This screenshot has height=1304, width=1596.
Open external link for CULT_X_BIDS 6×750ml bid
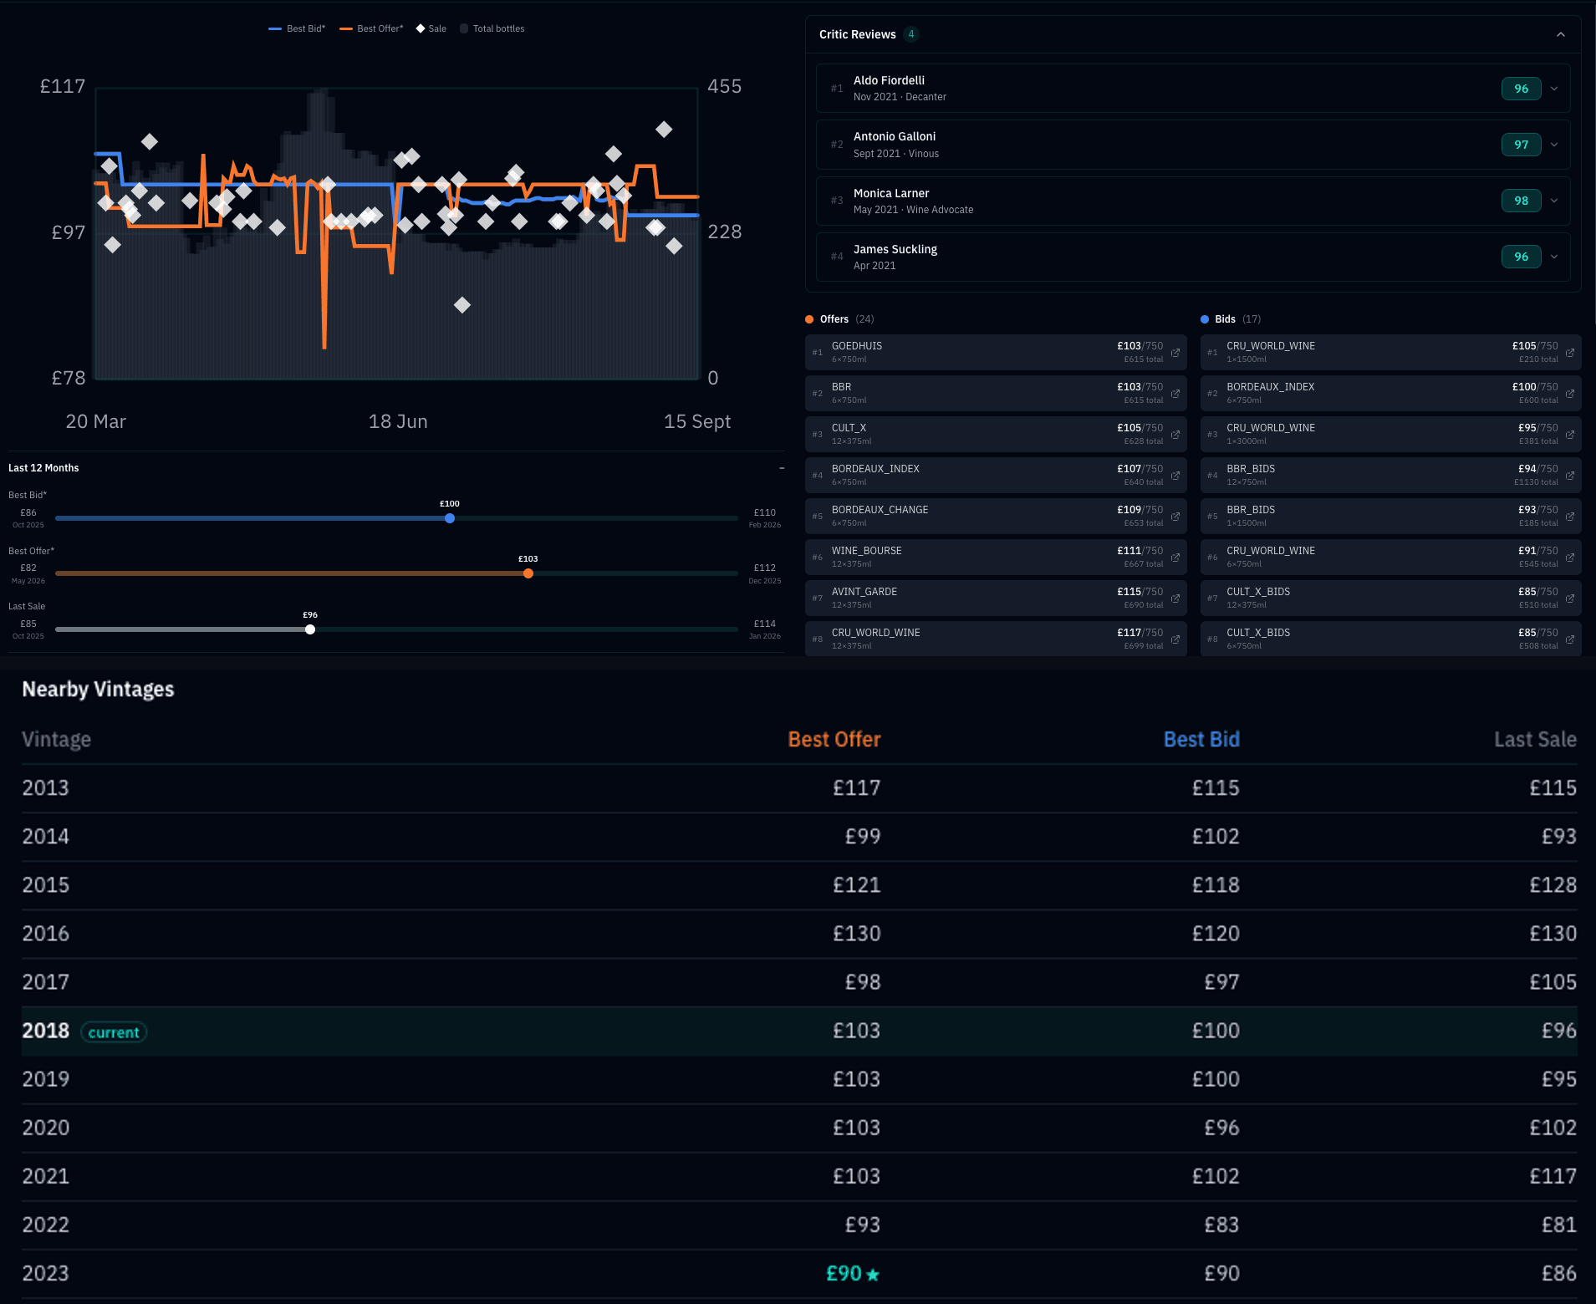pyautogui.click(x=1570, y=639)
